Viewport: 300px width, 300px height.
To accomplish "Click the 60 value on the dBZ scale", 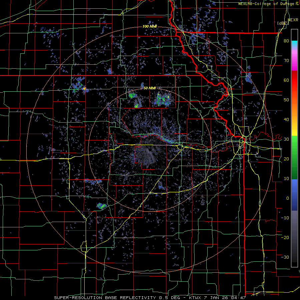I will click(286, 80).
